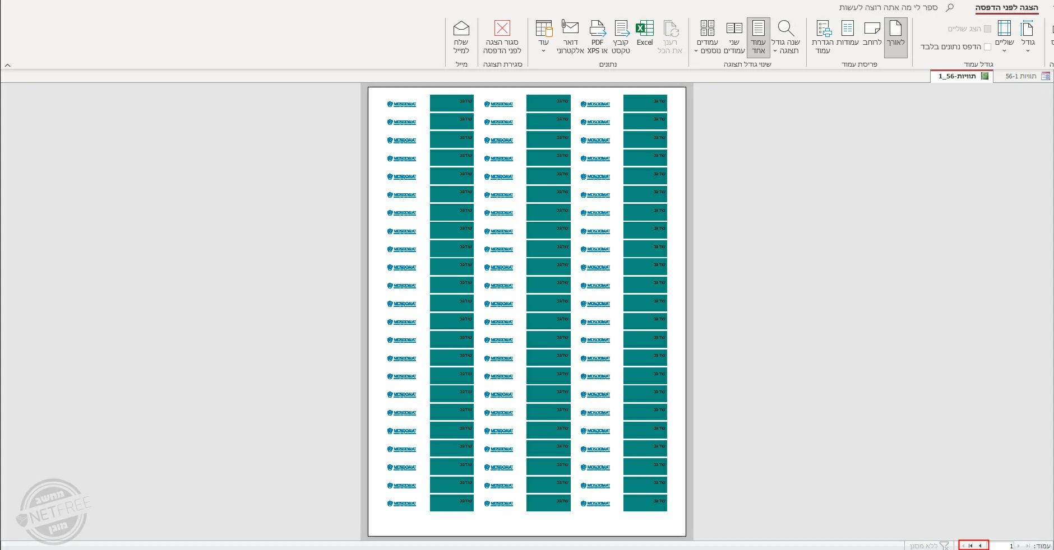Close Print Preview (סגור הצגה לפני הדפסה)
This screenshot has height=550, width=1054.
pos(502,37)
